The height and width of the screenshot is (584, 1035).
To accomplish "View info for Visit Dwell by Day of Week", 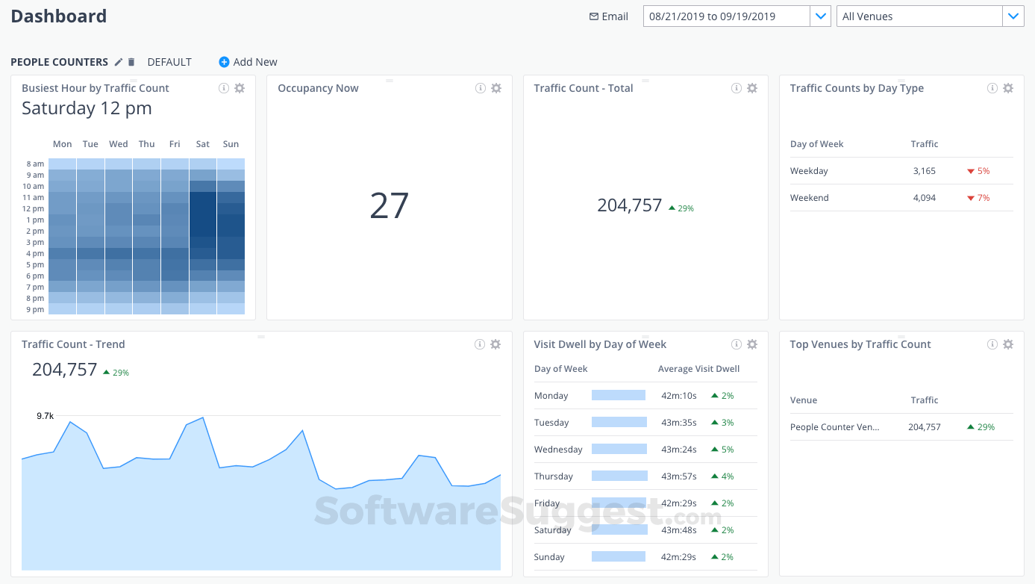I will 736,344.
